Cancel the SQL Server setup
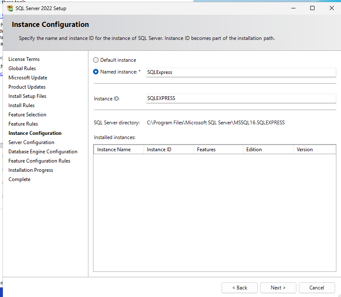 (317, 288)
